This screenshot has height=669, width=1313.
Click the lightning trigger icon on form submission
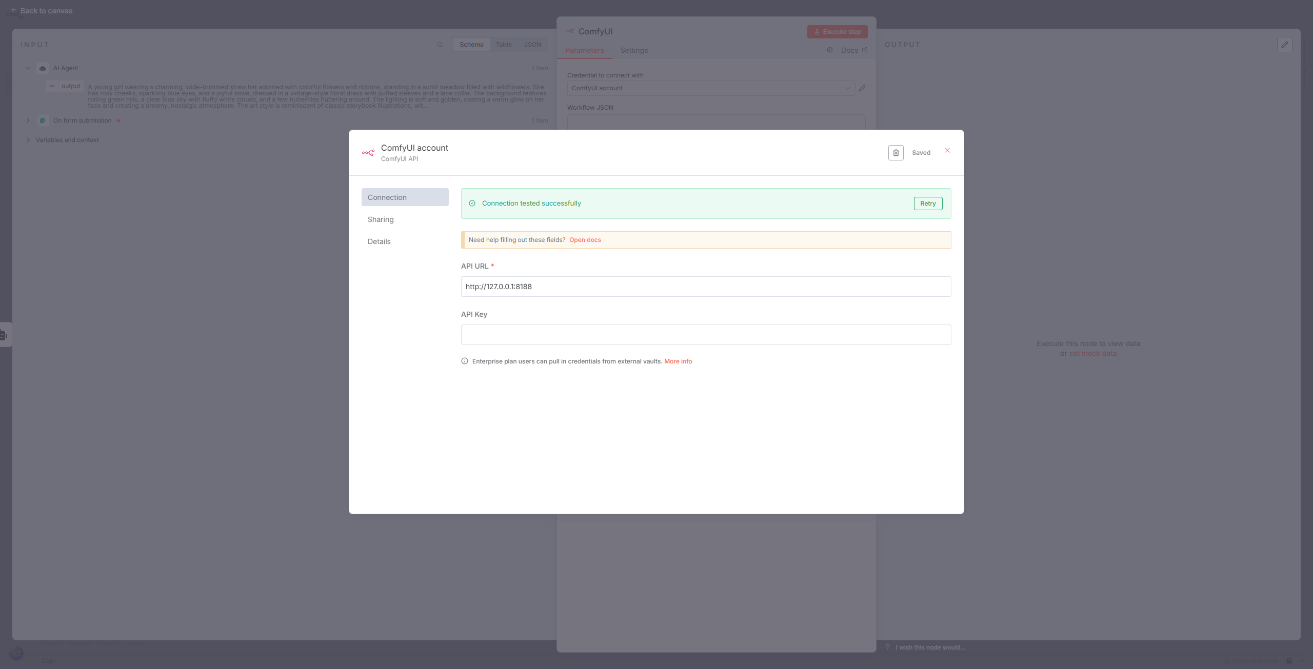pyautogui.click(x=118, y=120)
